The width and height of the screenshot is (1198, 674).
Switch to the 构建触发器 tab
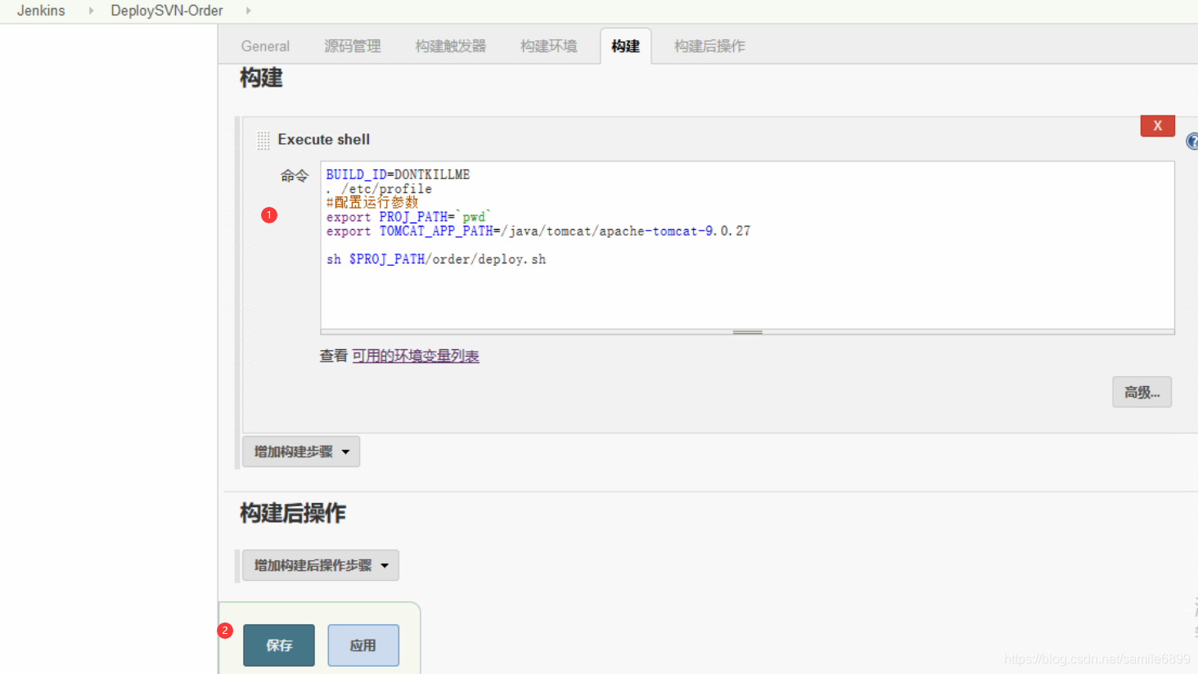point(451,47)
